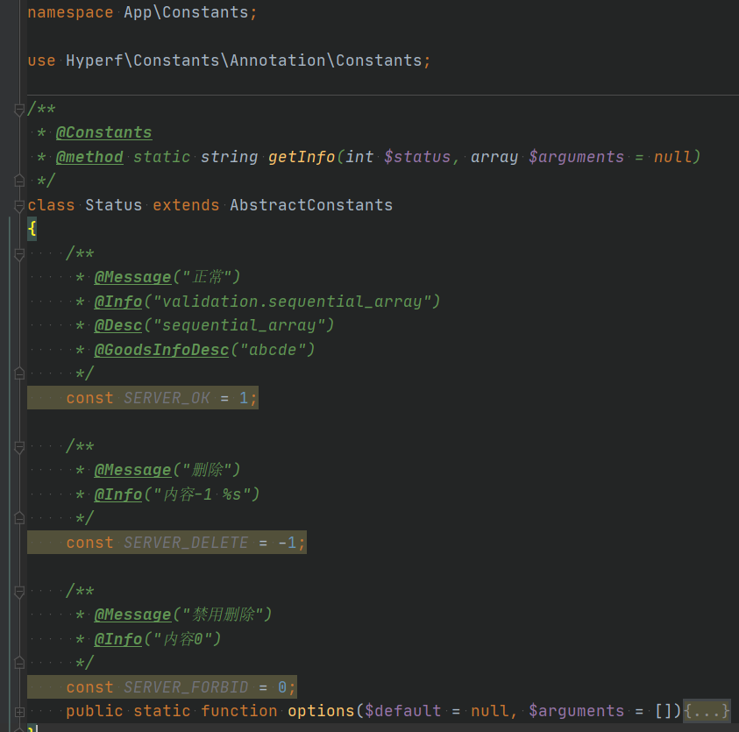Click the value 0 of SERVER_FORBID

coord(282,687)
